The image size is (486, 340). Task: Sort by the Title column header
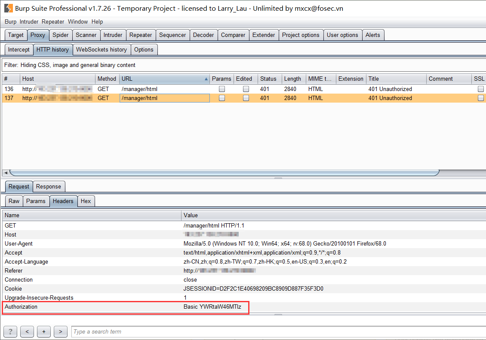pos(396,79)
